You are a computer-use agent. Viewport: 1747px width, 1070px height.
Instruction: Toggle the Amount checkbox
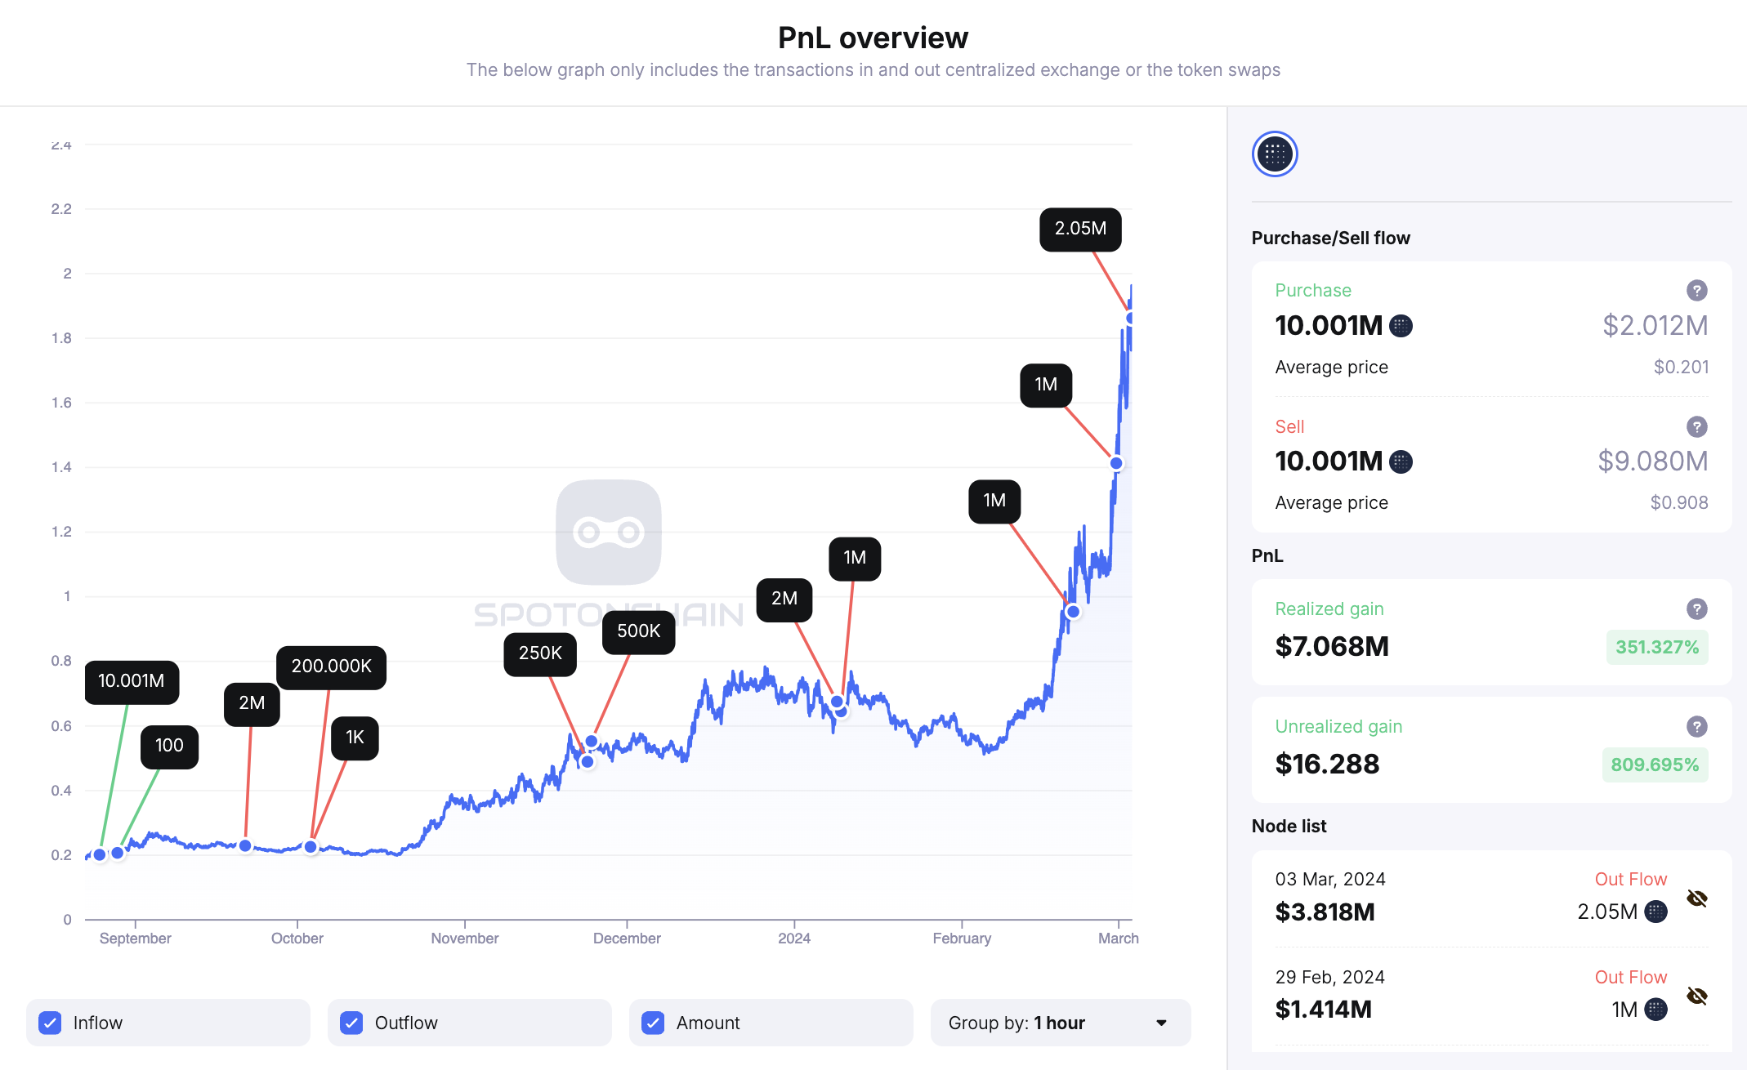653,1023
